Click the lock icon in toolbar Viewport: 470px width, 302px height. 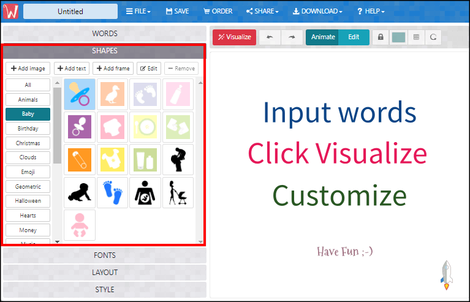pos(381,37)
